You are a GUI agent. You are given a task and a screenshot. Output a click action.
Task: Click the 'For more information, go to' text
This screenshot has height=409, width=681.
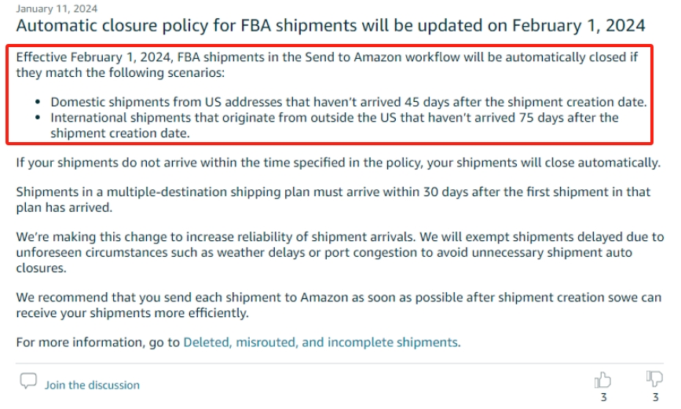click(x=97, y=342)
